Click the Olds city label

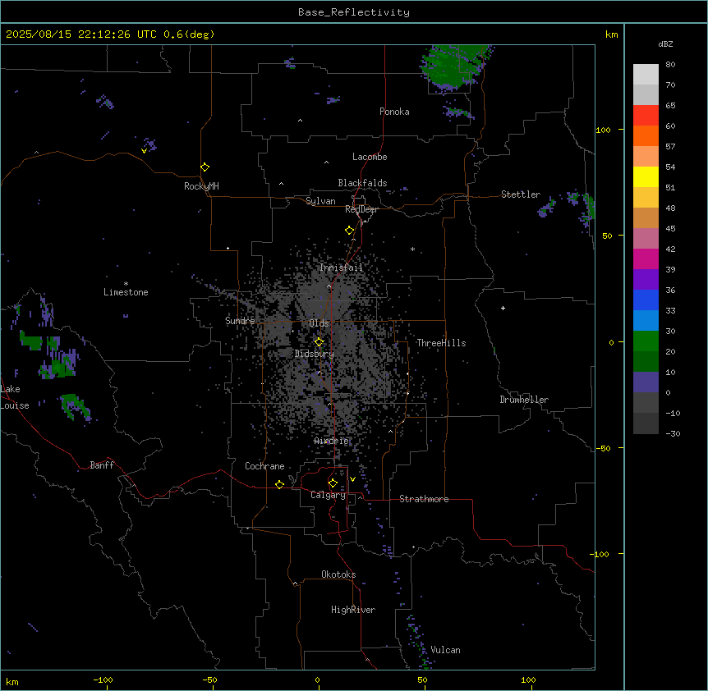[319, 323]
